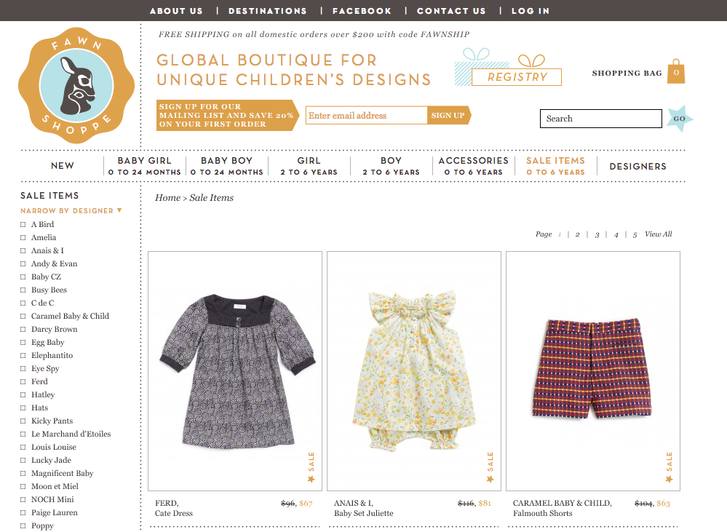Check the Hatley checkbox

click(x=23, y=394)
